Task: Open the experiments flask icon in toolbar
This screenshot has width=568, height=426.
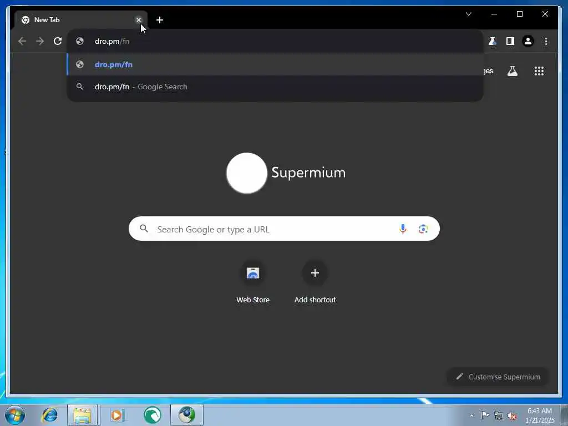Action: [493, 41]
